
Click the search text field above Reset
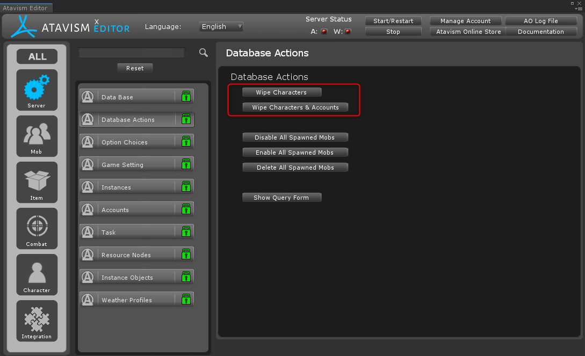[x=132, y=53]
